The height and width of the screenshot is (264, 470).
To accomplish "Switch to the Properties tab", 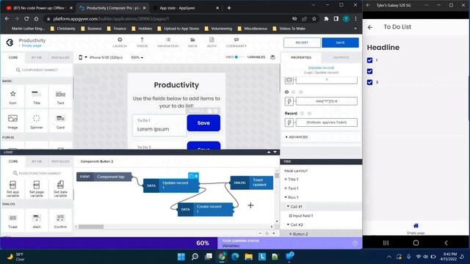I will [x=301, y=57].
